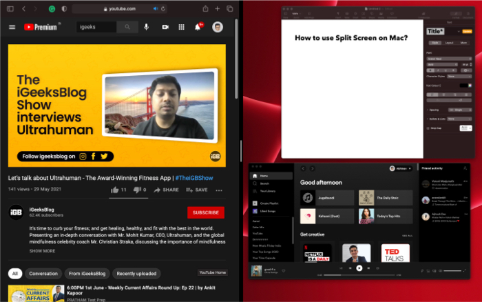Go to previous Spotify track
482x302 pixels.
point(350,268)
